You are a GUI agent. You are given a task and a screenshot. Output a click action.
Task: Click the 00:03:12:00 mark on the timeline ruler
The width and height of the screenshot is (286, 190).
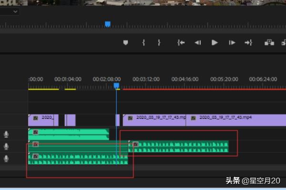146,79
